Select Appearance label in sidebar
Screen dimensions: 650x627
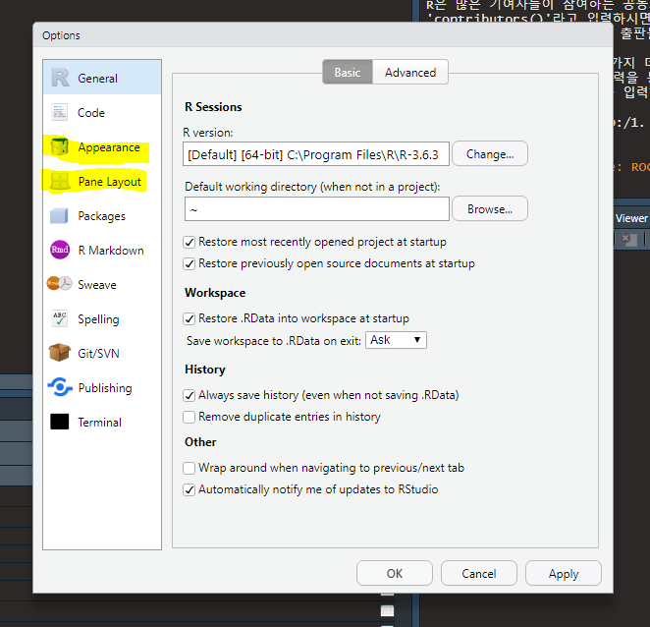[x=109, y=147]
